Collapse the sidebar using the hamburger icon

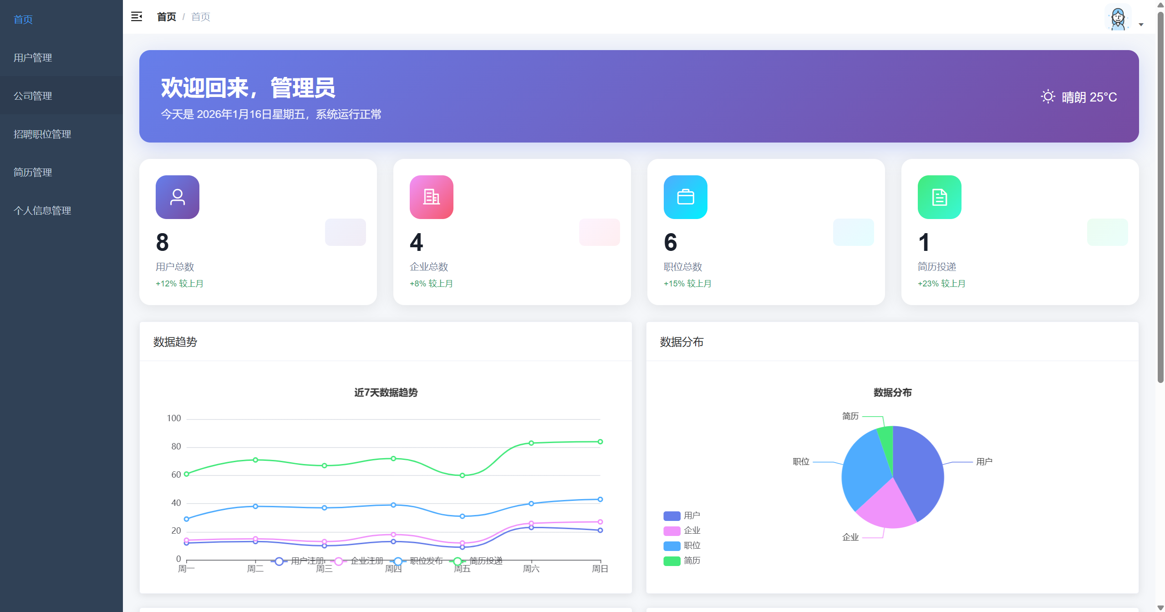[x=136, y=16]
